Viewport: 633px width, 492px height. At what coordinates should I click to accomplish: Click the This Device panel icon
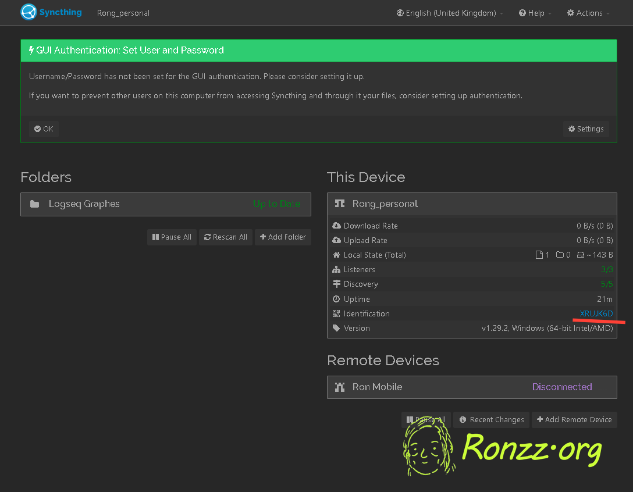340,204
